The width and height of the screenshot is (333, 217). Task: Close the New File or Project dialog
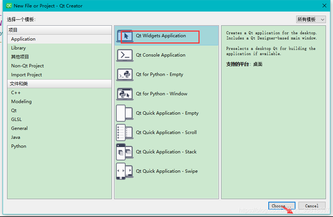pyautogui.click(x=324, y=6)
